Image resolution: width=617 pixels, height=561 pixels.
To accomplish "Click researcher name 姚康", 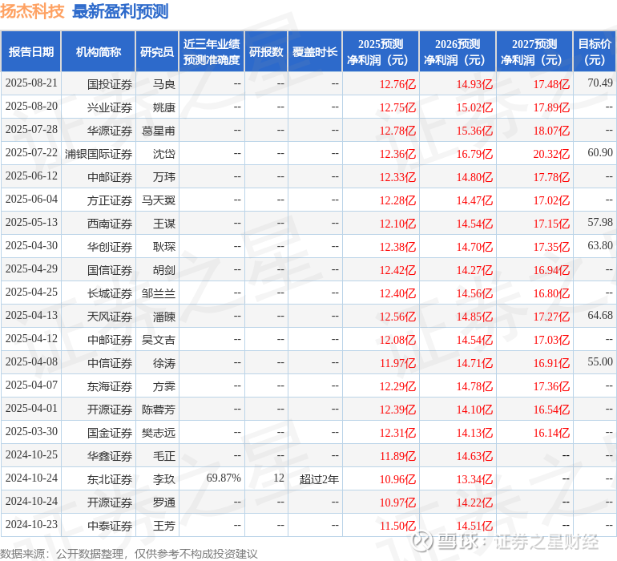I will (x=163, y=107).
